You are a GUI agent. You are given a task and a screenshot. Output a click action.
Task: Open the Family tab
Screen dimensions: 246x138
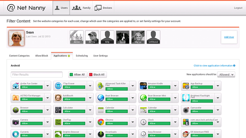click(x=81, y=8)
